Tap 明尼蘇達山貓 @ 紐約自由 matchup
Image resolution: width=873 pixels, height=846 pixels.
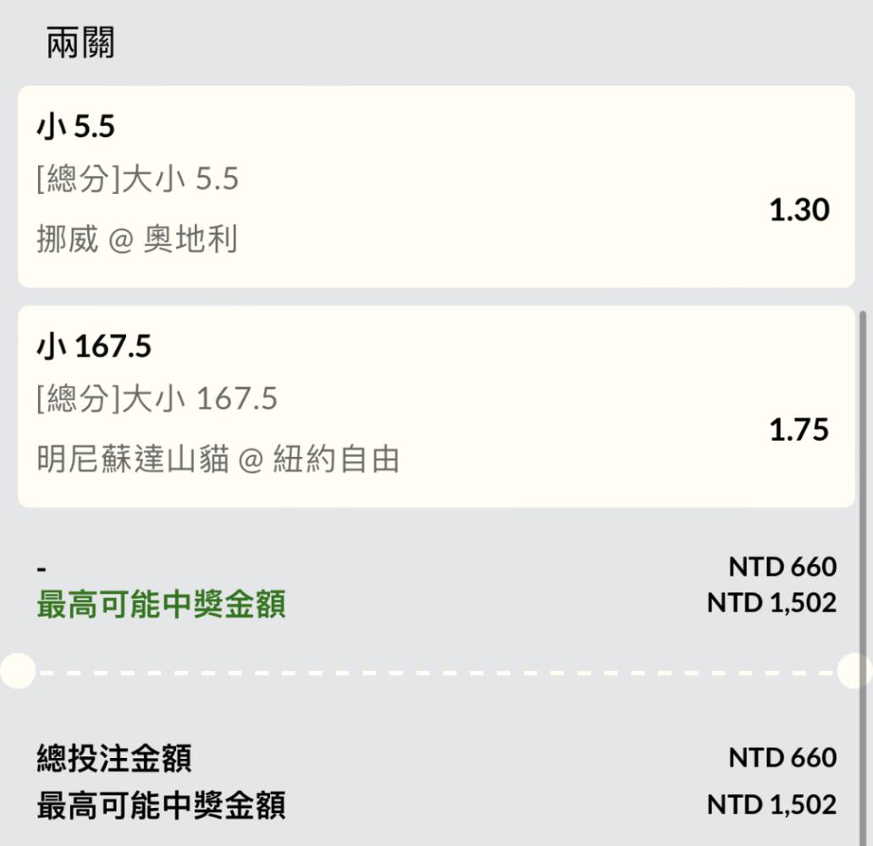[x=218, y=459]
